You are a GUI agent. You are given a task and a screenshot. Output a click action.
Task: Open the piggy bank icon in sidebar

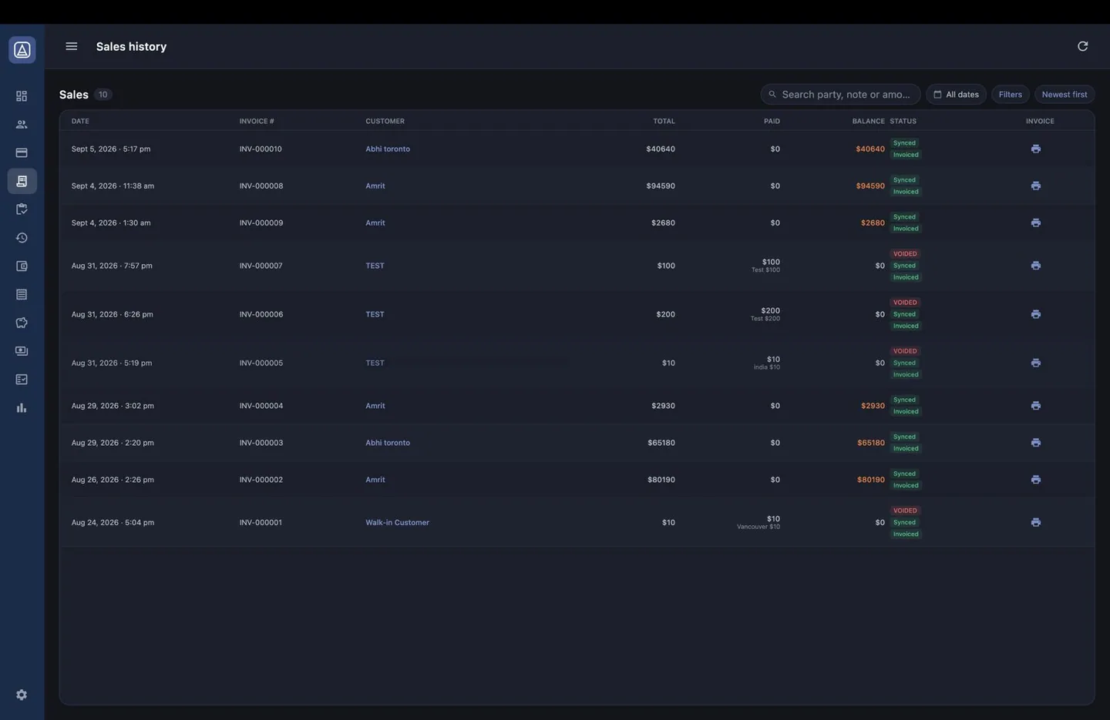click(x=22, y=323)
